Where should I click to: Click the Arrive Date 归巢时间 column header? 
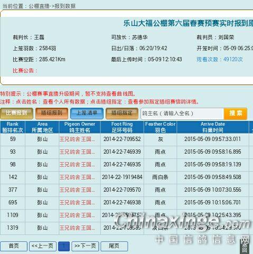[213, 127]
